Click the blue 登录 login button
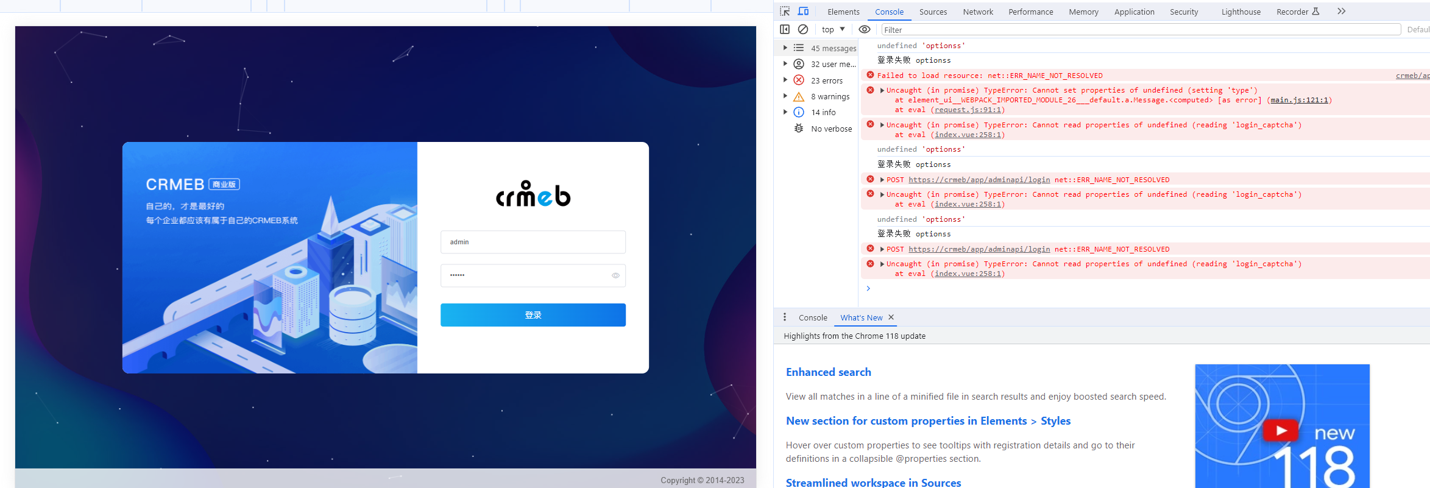The image size is (1430, 488). 533,315
